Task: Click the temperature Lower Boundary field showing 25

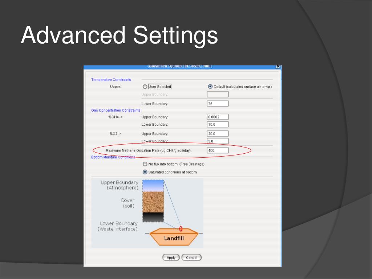Action: coord(218,104)
